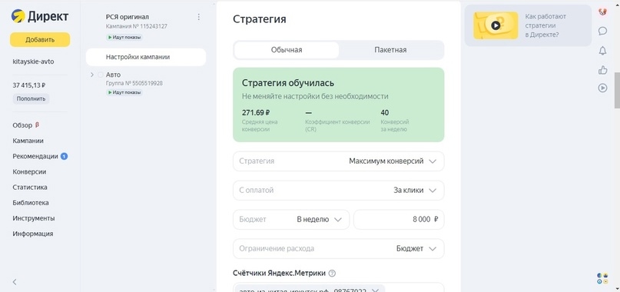Screen dimensions: 620x292
Task: Open notifications bell icon
Action: pyautogui.click(x=602, y=51)
